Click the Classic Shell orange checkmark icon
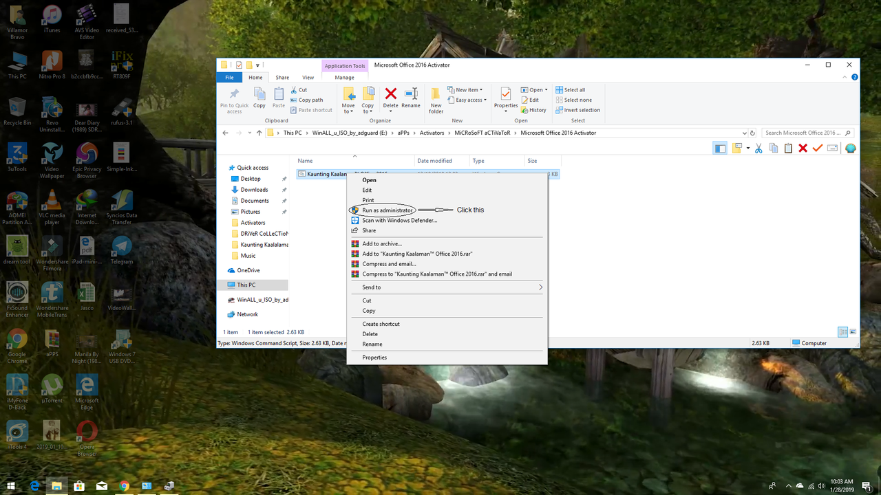Screen dimensions: 881x495 pos(818,148)
